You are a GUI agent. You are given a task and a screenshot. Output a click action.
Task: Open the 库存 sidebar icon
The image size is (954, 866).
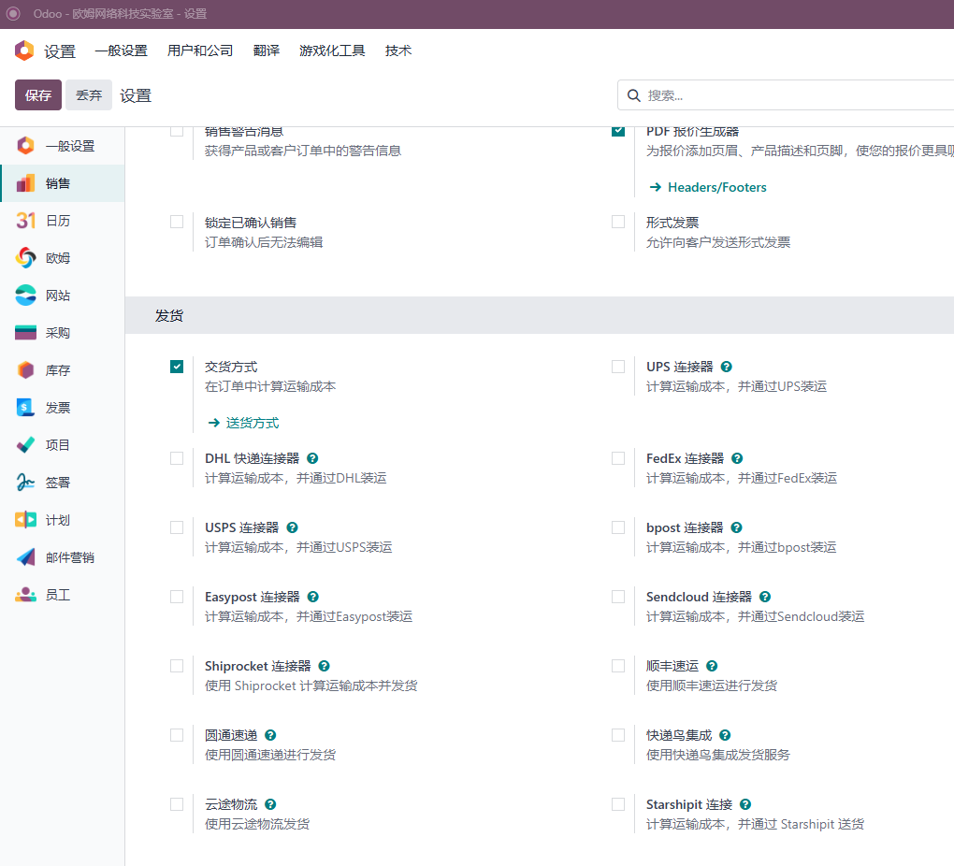point(25,370)
